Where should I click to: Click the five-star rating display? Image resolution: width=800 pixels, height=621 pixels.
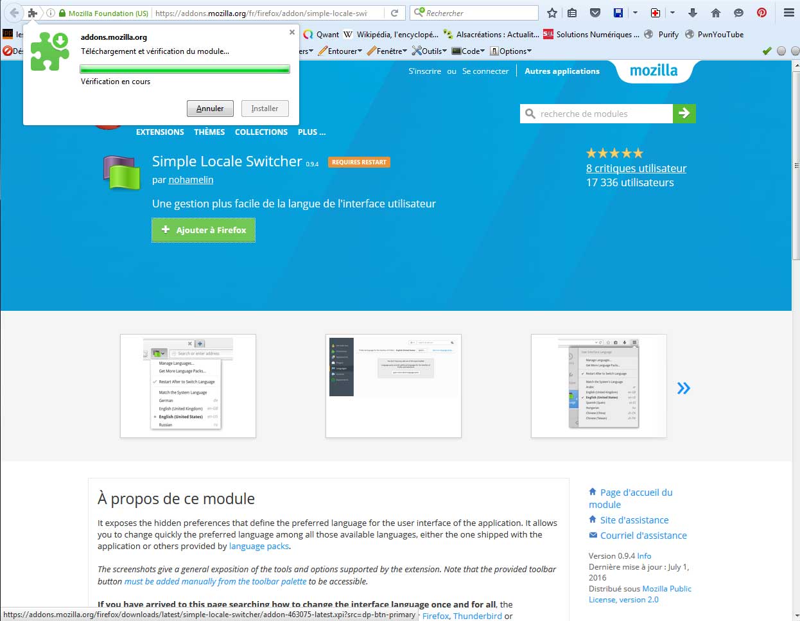[614, 153]
